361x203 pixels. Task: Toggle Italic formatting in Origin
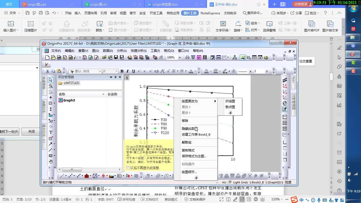point(128,71)
